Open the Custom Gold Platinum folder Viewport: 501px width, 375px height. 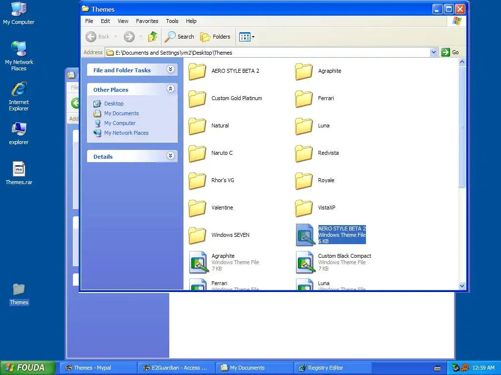pyautogui.click(x=225, y=98)
